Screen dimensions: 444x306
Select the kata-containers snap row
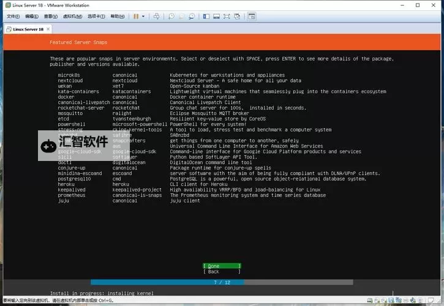[x=222, y=92]
